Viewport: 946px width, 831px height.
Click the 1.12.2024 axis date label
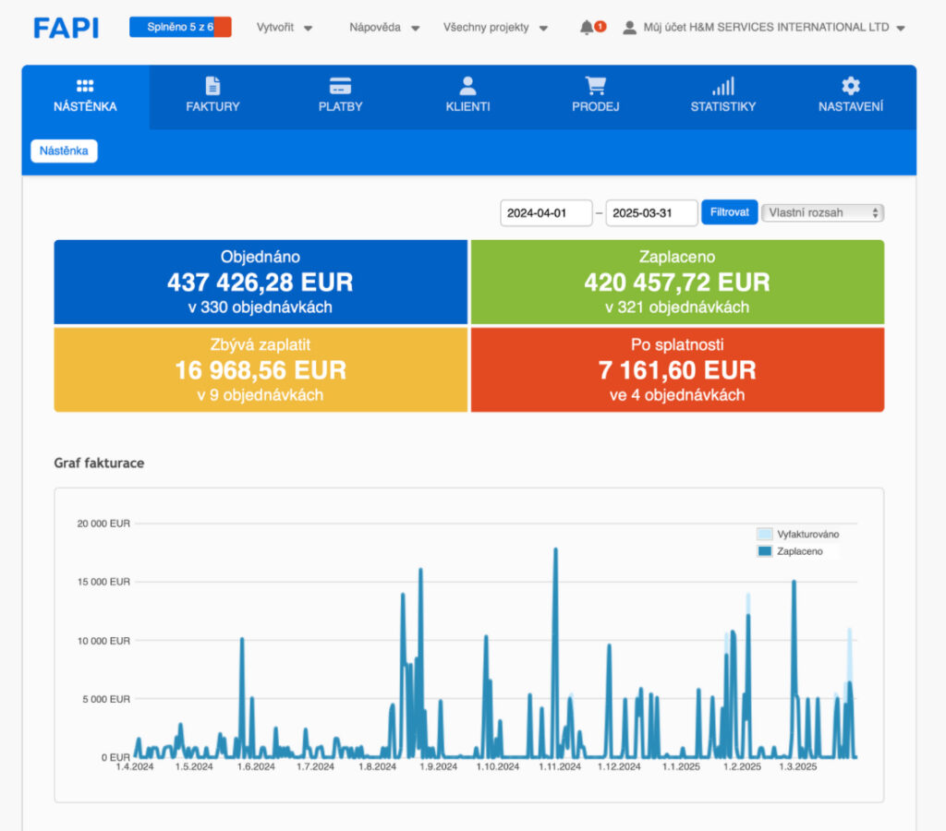point(619,766)
